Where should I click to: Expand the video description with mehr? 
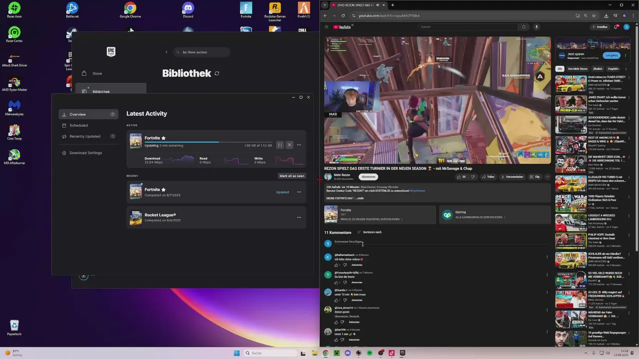(x=359, y=198)
